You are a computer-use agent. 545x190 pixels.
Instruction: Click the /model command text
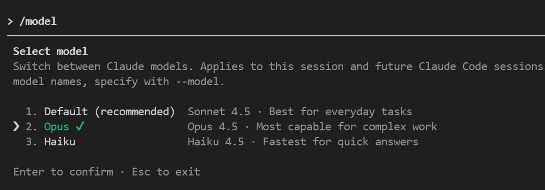tap(38, 21)
